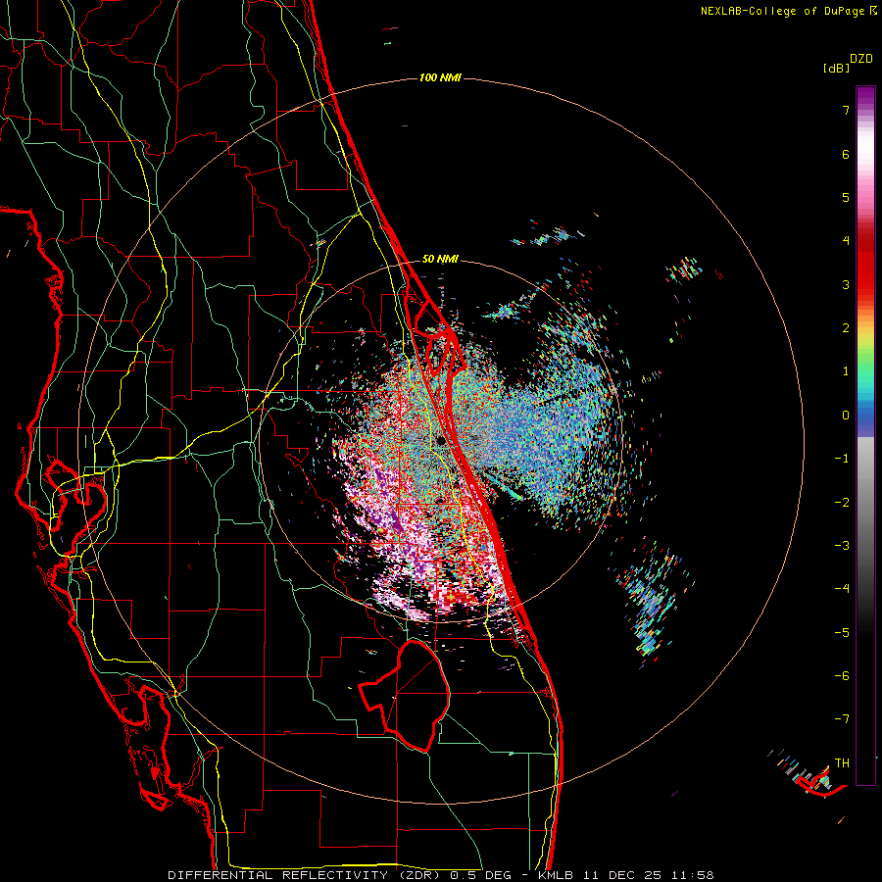Click the -4 dB scale value

point(842,588)
